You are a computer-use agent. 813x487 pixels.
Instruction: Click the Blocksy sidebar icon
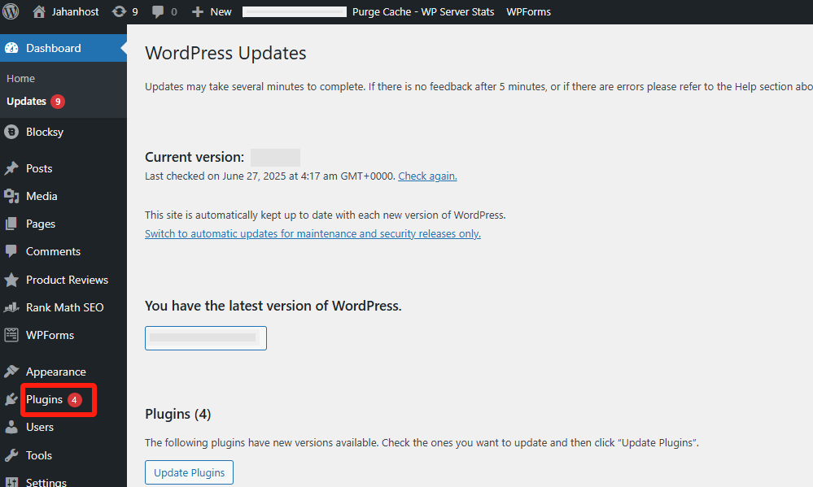(x=11, y=132)
